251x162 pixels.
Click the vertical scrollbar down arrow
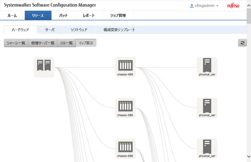[x=249, y=156]
